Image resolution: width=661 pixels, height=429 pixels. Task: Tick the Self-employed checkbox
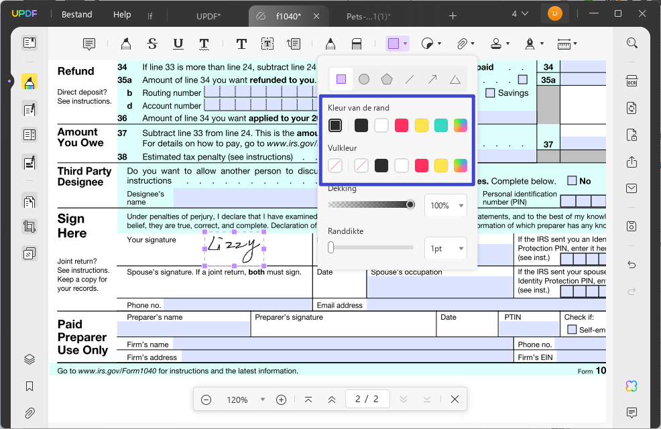coord(572,330)
